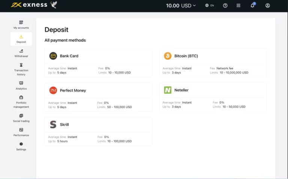Click Bitcoin limits '10 - 10,000,000 USD'
This screenshot has width=288, height=179.
234,72
